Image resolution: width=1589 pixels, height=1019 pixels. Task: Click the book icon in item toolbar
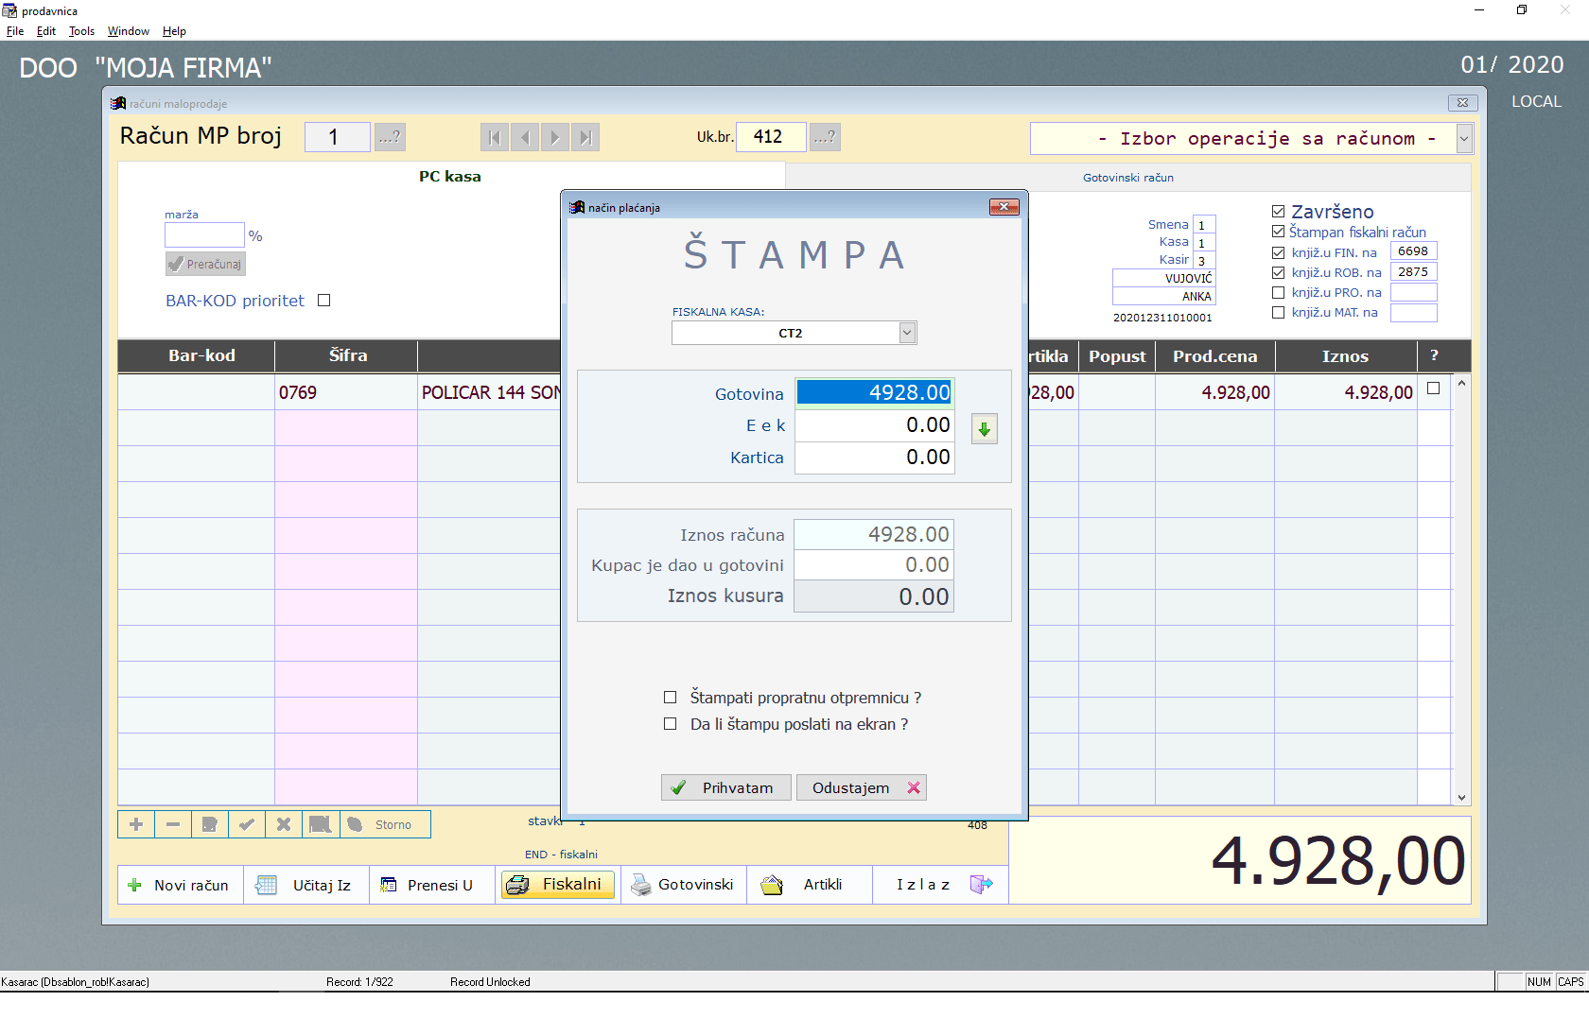[321, 824]
